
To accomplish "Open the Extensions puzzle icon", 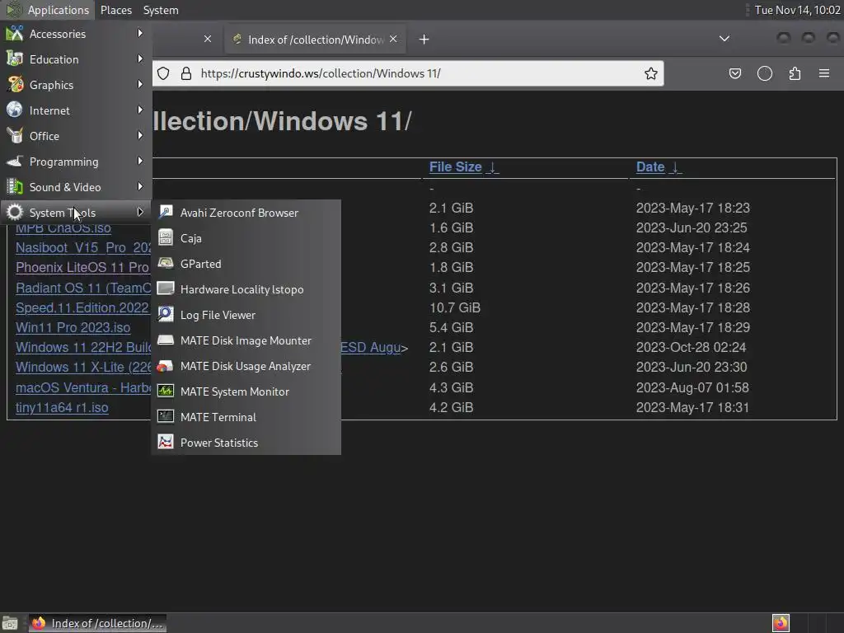I will coord(795,73).
